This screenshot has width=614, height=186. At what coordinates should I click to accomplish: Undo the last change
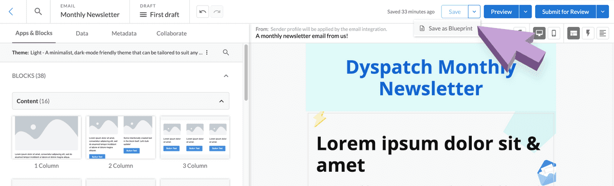(x=203, y=12)
